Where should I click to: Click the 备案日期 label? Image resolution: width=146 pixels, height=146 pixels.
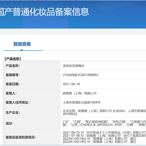click(x=13, y=84)
